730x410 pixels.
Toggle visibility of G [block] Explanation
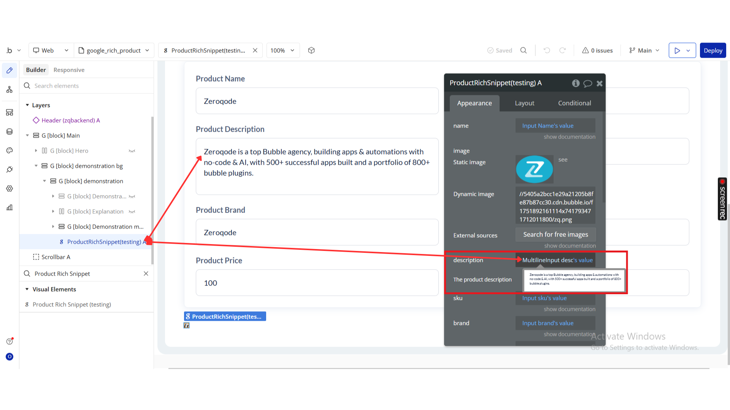pos(132,212)
